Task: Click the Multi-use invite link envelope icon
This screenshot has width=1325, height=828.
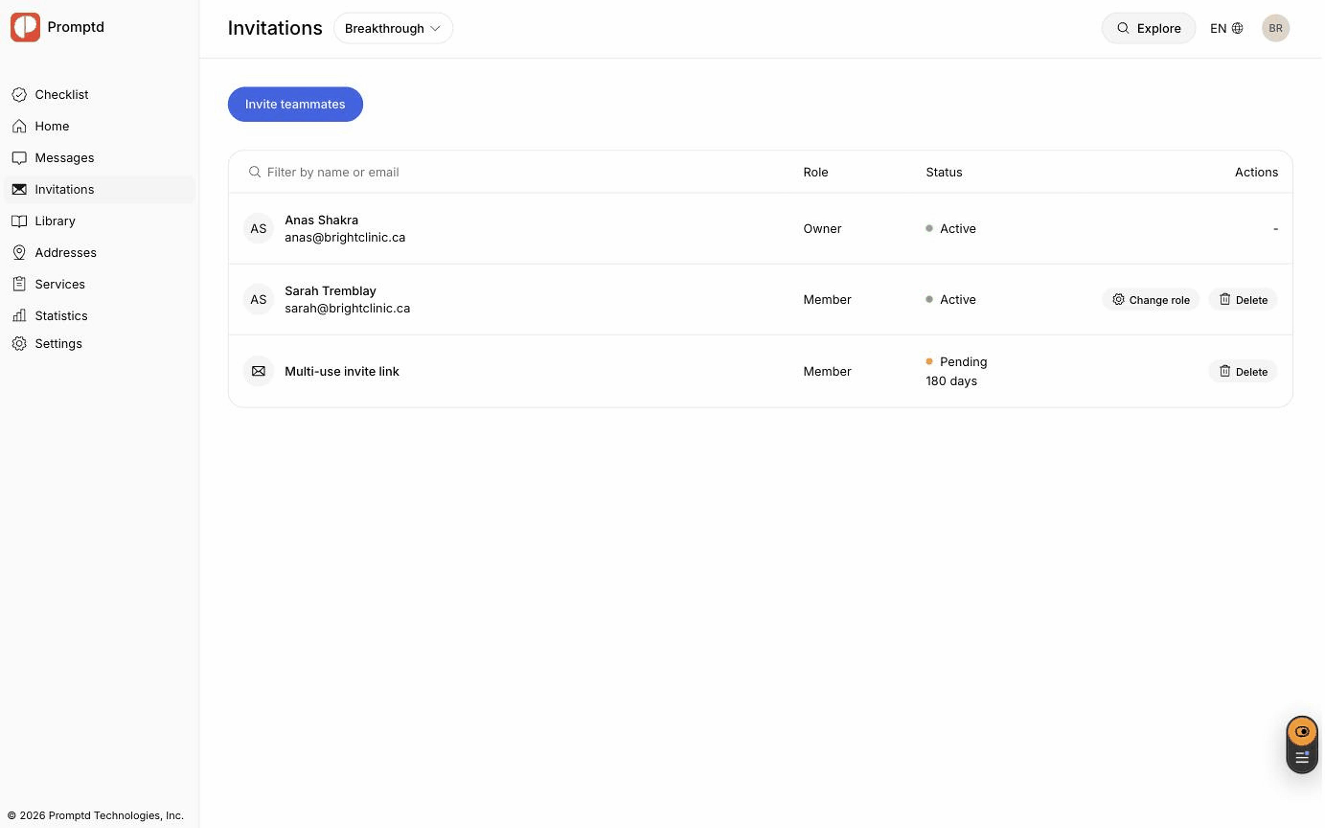Action: pyautogui.click(x=258, y=371)
